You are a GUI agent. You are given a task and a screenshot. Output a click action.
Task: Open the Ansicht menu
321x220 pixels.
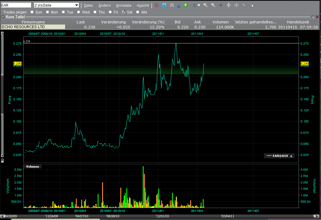[143, 5]
